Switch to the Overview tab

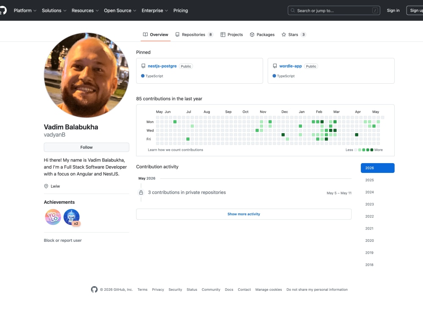(x=155, y=35)
